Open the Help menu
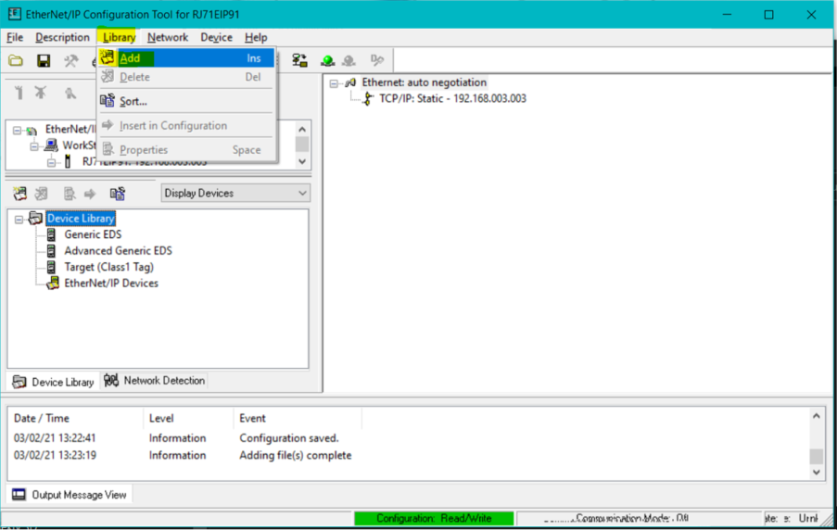The image size is (837, 530). click(256, 37)
